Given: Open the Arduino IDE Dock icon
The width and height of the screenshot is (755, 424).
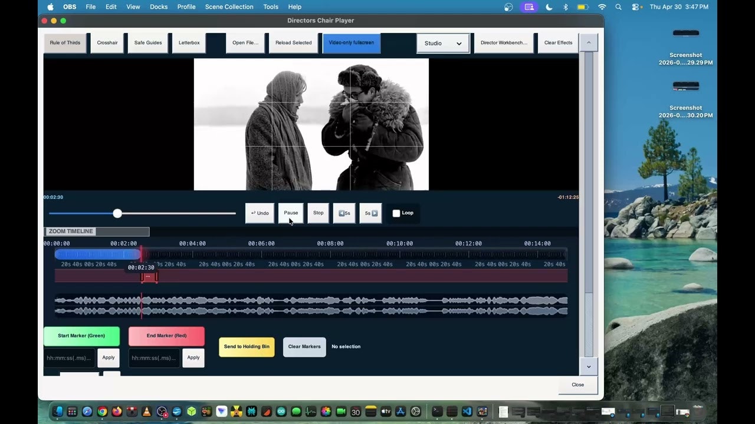Looking at the screenshot, I should [x=281, y=412].
